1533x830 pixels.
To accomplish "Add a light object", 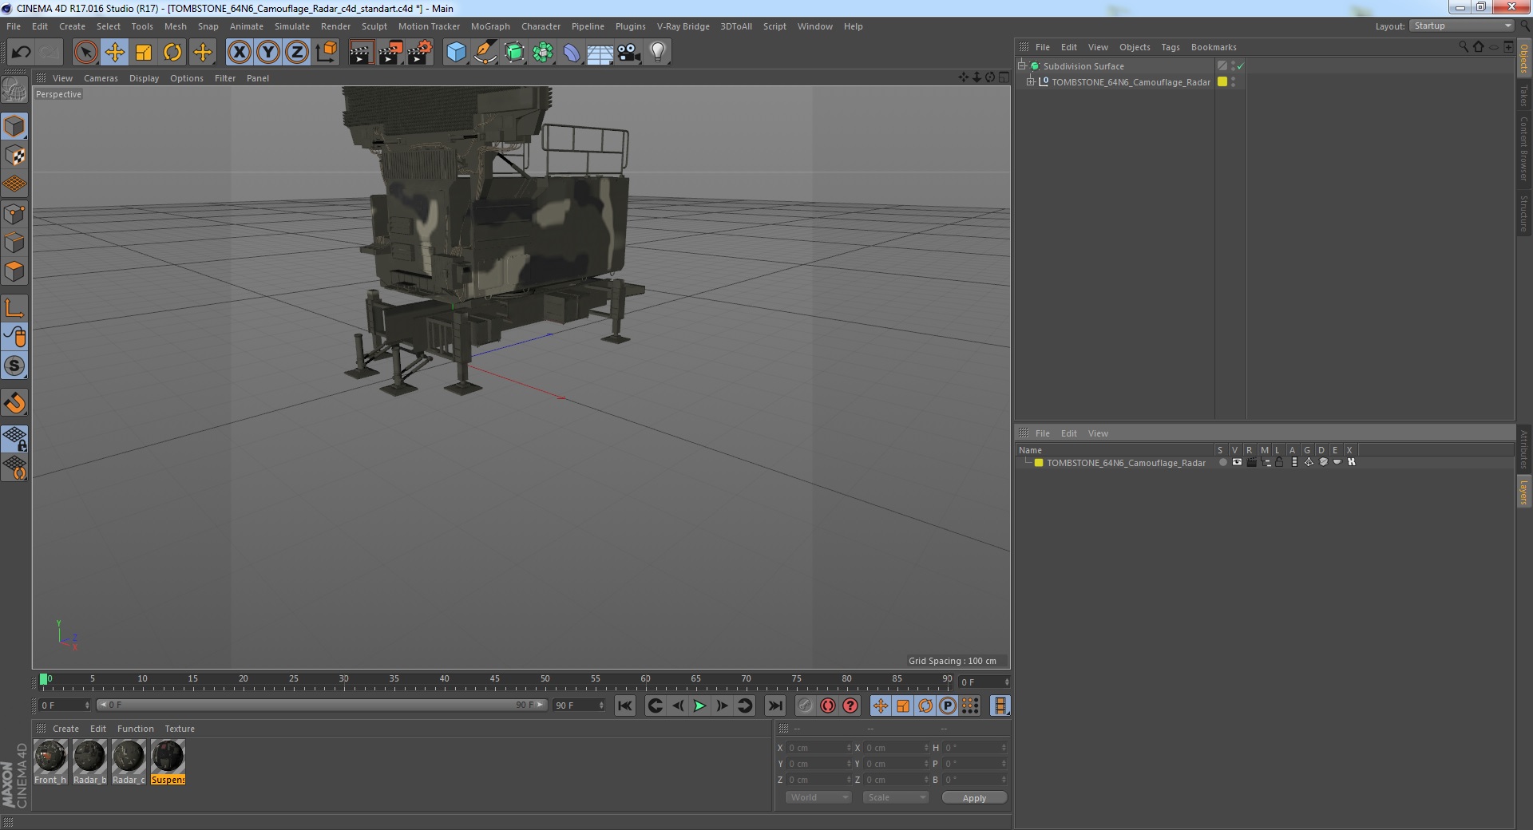I will 658,53.
